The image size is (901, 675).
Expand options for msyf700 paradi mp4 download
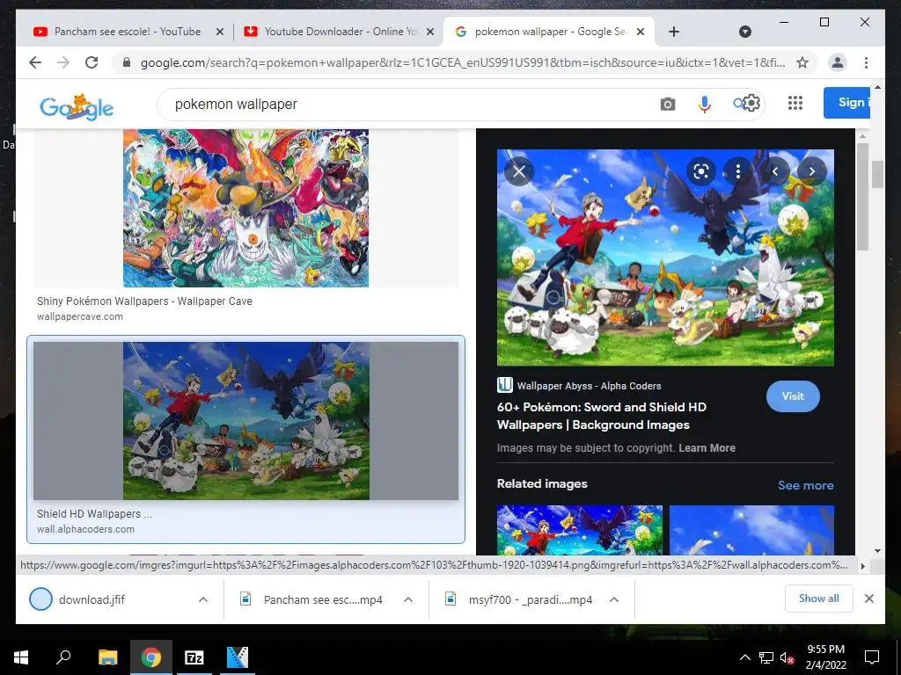[613, 599]
